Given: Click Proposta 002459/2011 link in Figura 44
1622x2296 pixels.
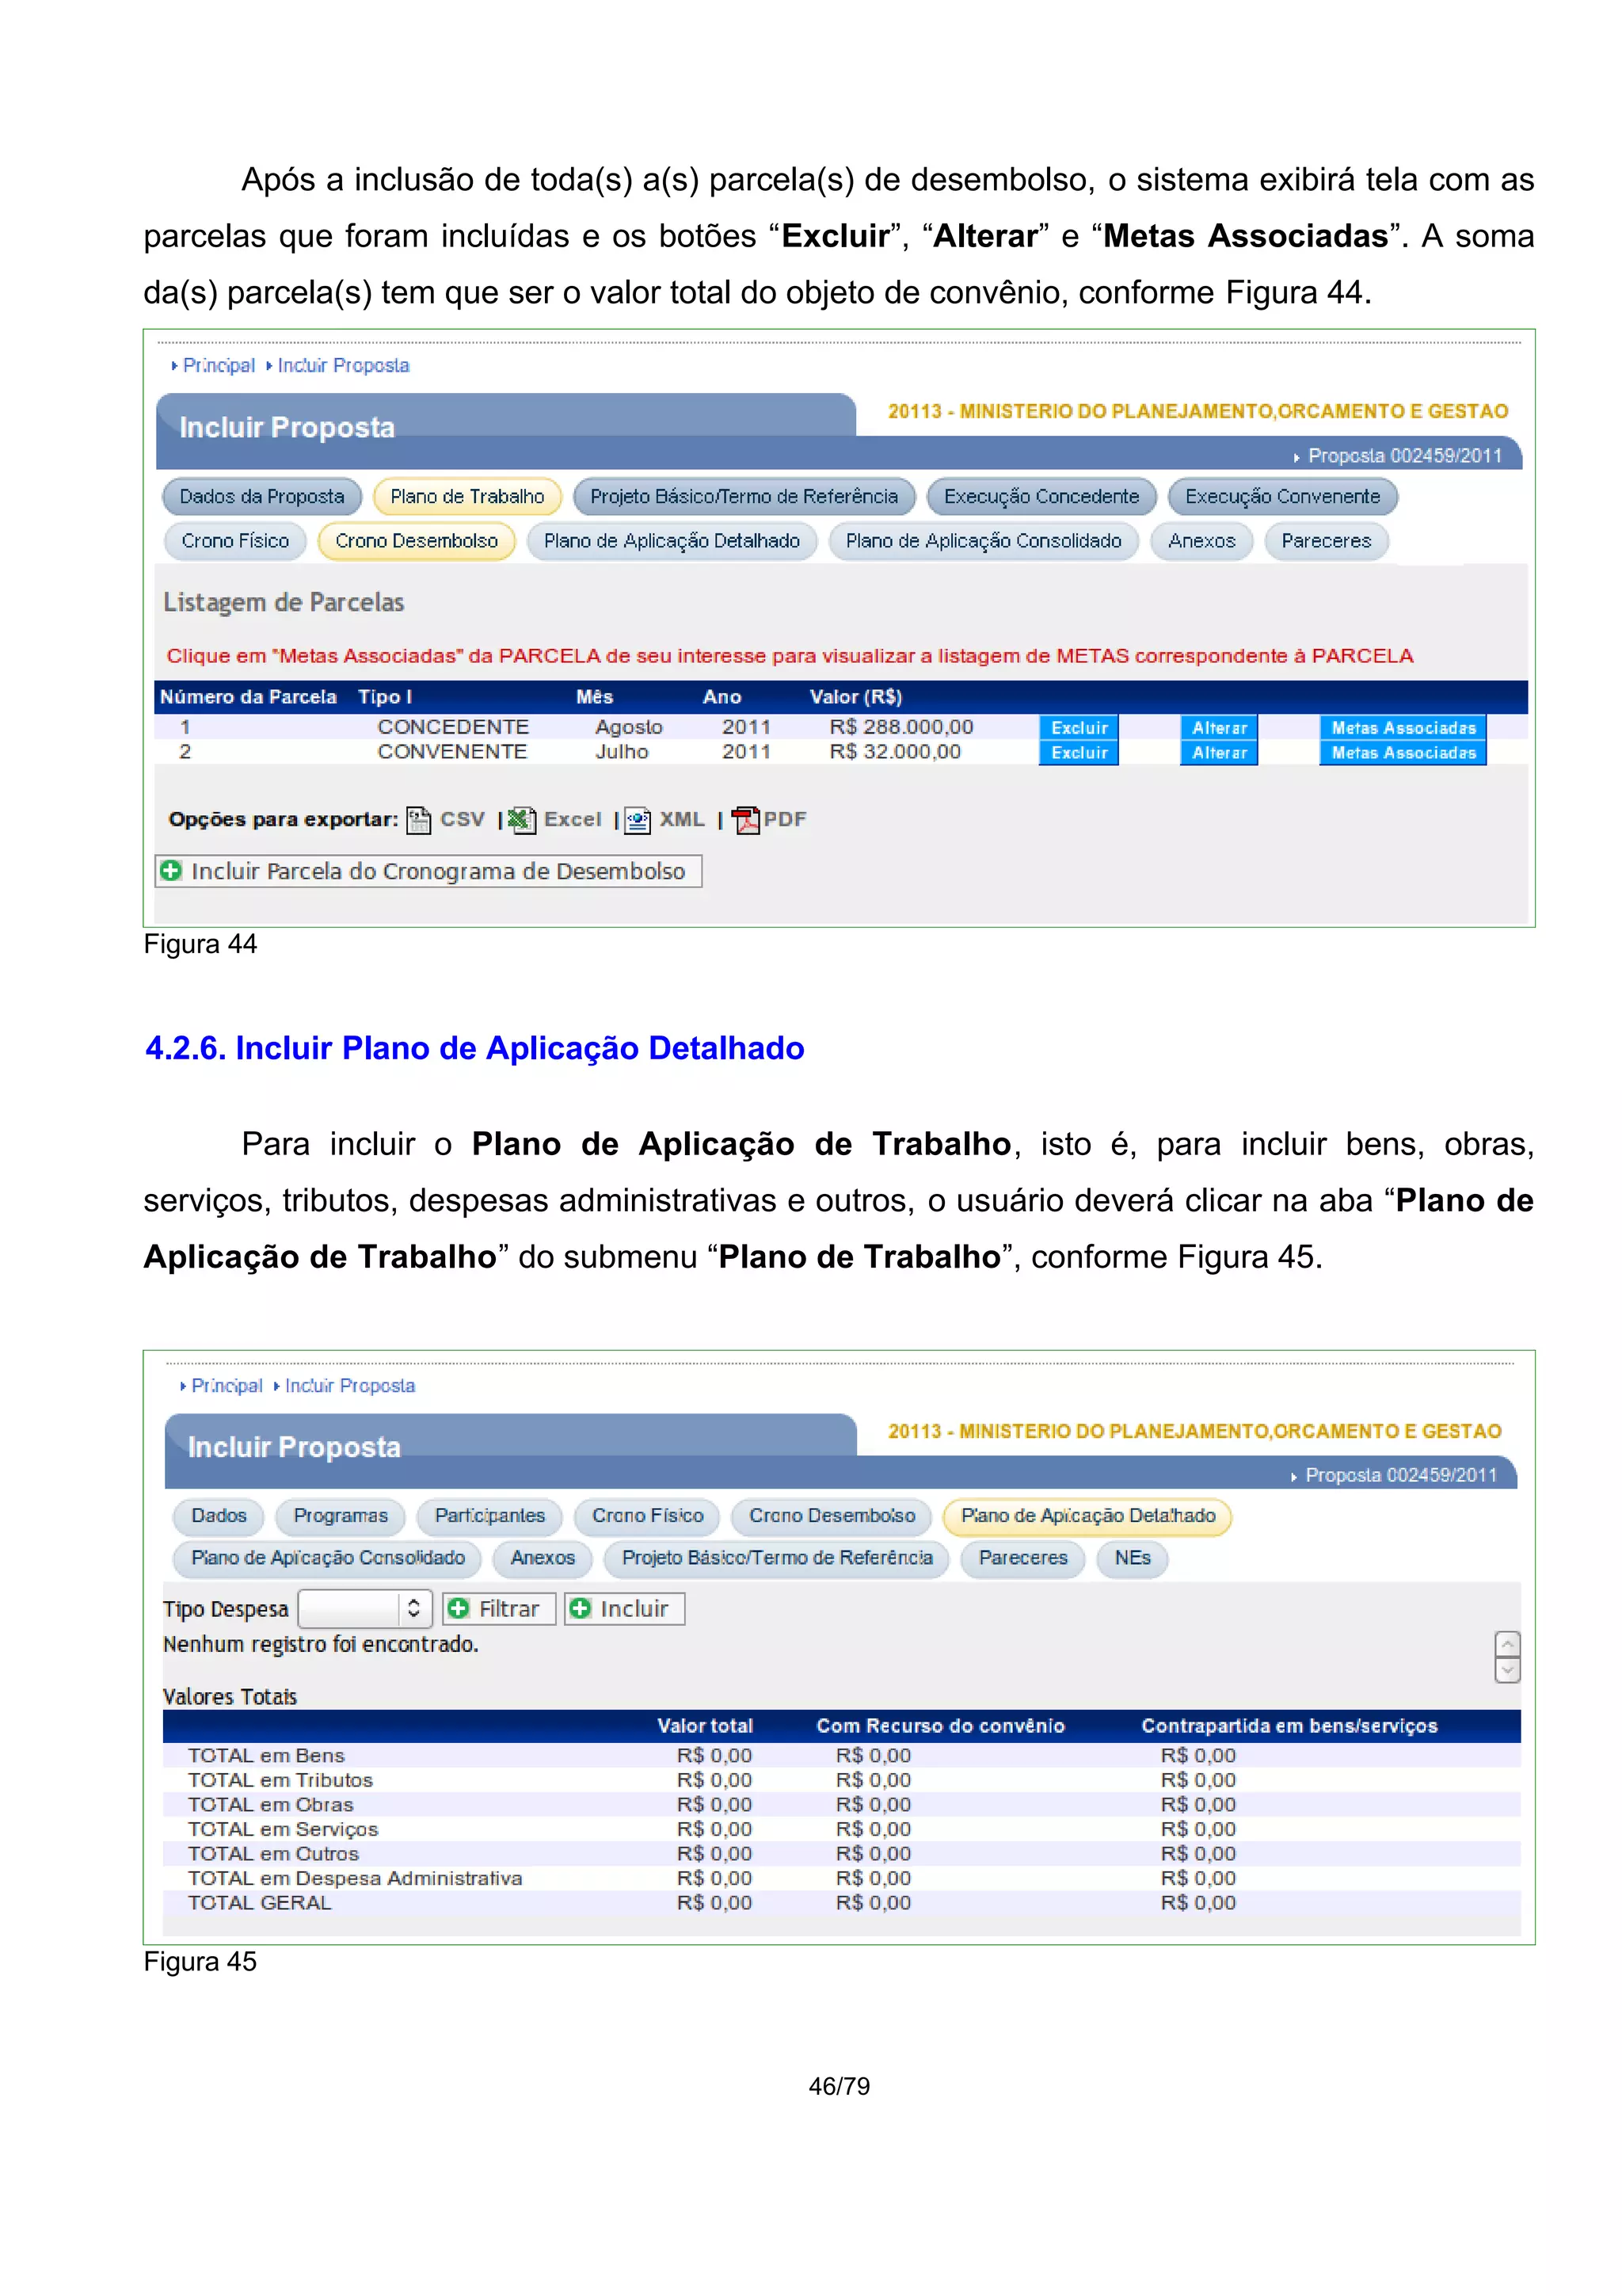Looking at the screenshot, I should (x=1405, y=456).
